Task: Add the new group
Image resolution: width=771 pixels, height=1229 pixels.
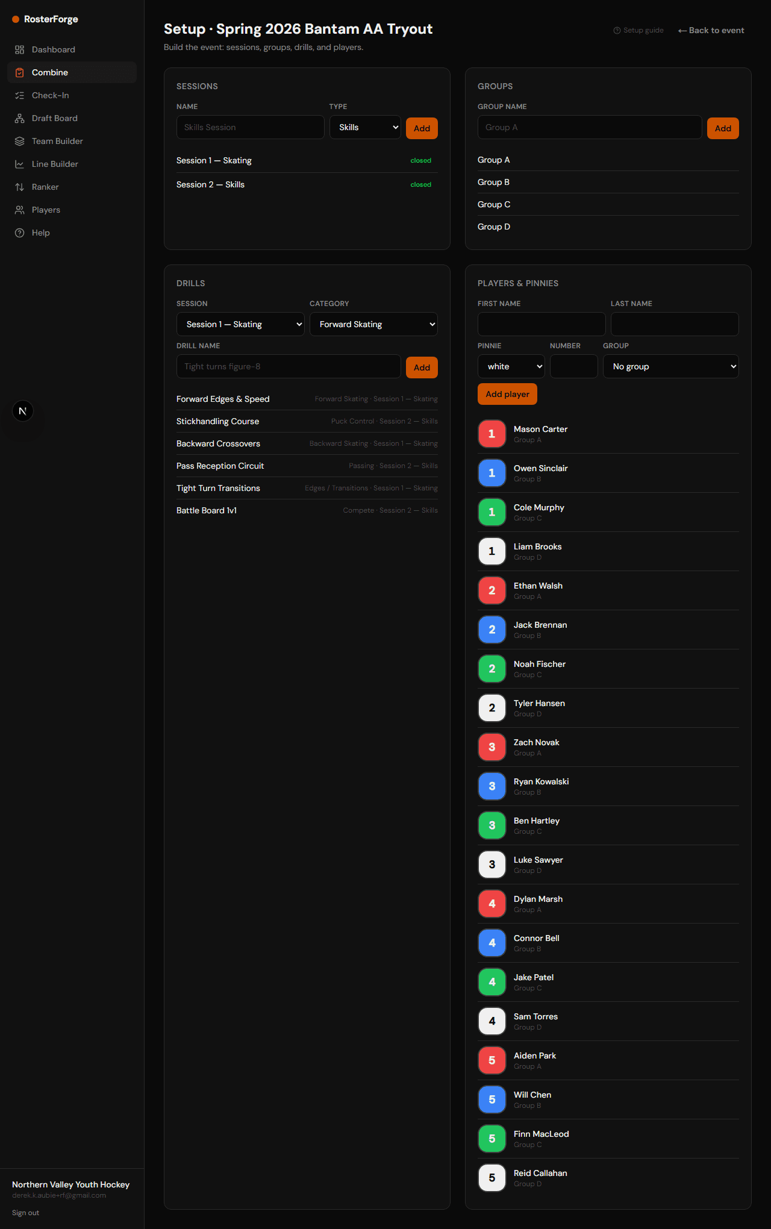Action: [x=723, y=128]
